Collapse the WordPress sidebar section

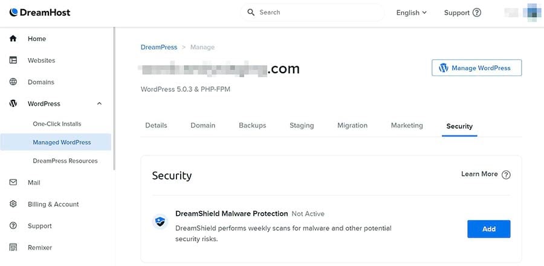[100, 104]
